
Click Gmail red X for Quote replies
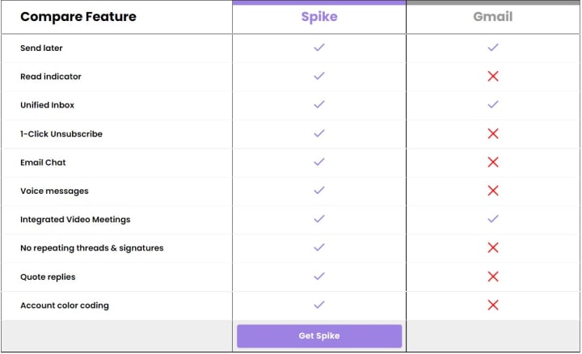pyautogui.click(x=493, y=276)
